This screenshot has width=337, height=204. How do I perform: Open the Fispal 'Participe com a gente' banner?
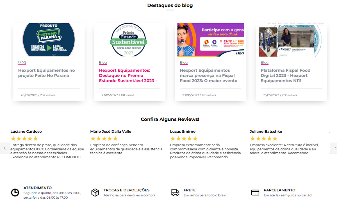210,40
